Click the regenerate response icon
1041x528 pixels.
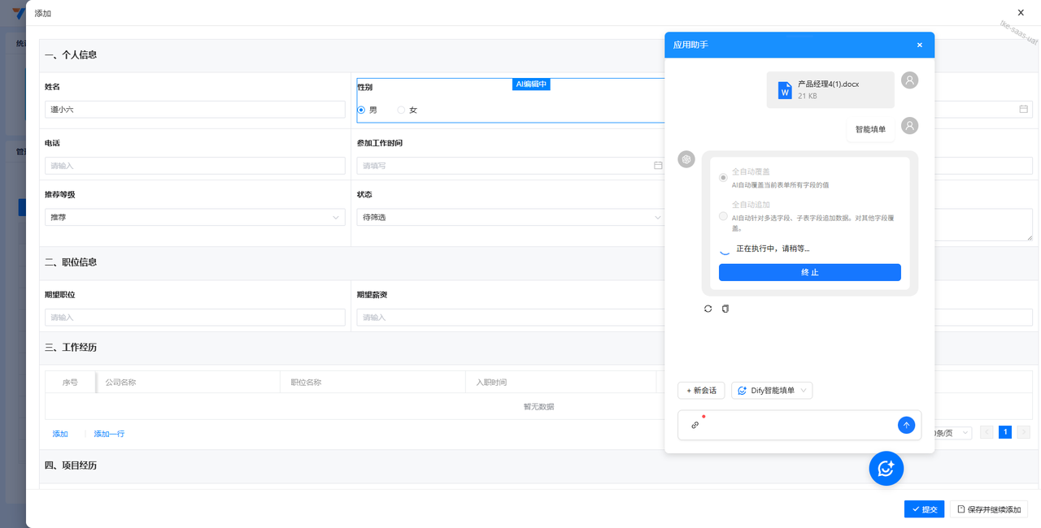pyautogui.click(x=708, y=309)
